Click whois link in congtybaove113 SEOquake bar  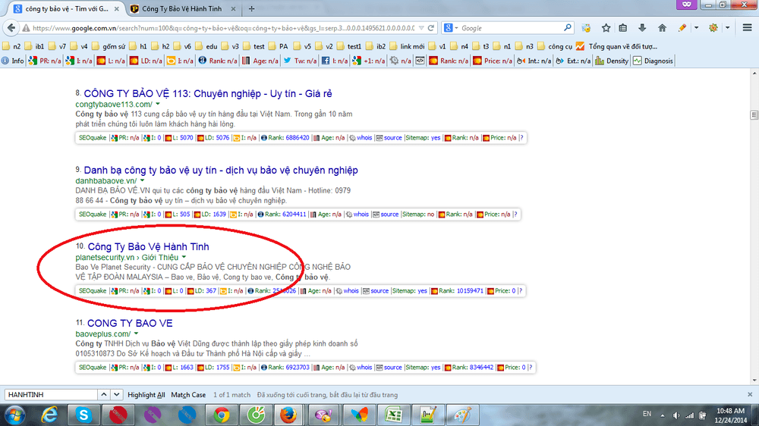click(x=364, y=138)
